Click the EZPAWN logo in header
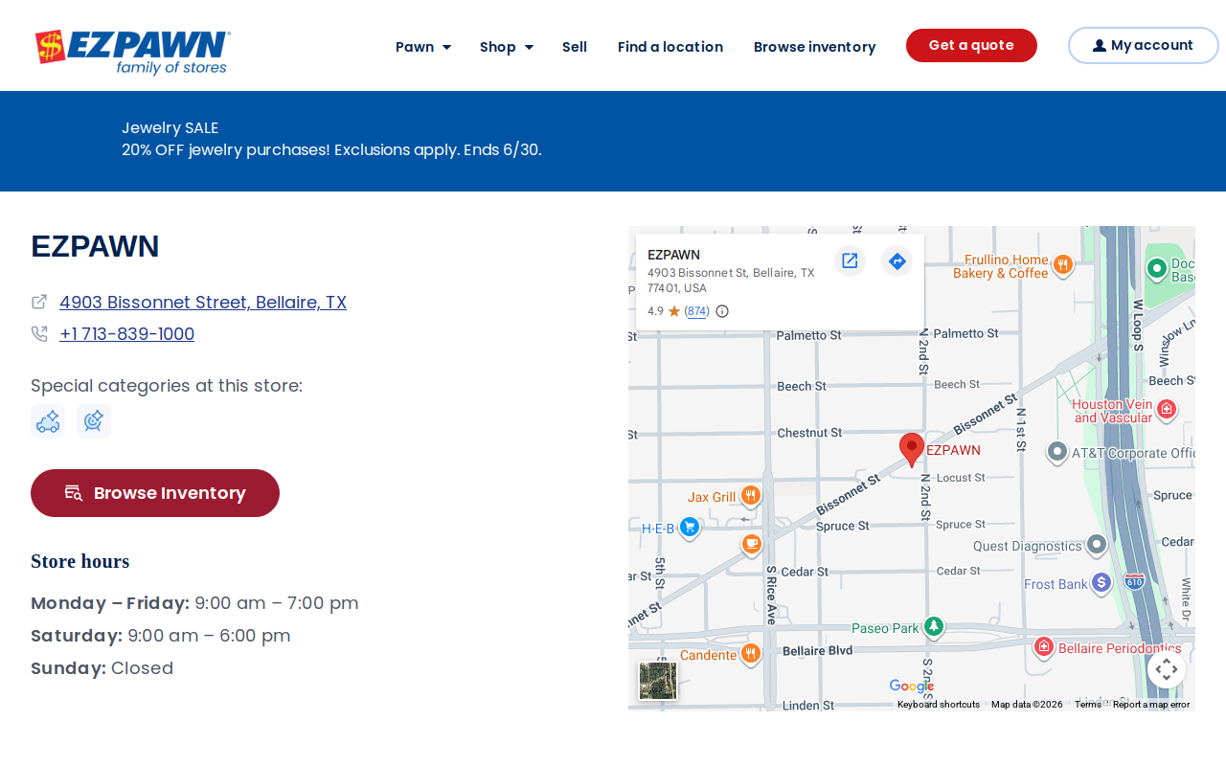 pos(133,52)
